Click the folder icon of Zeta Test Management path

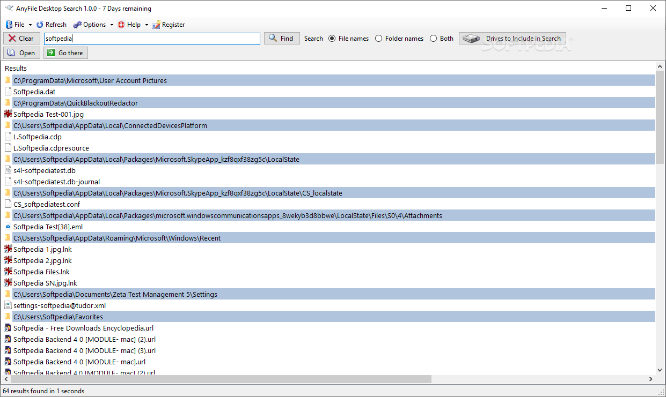(8, 294)
